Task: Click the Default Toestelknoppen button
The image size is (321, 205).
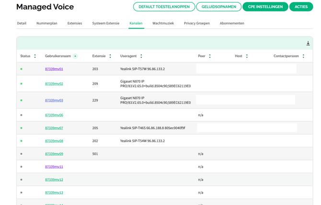Action: 164,7
